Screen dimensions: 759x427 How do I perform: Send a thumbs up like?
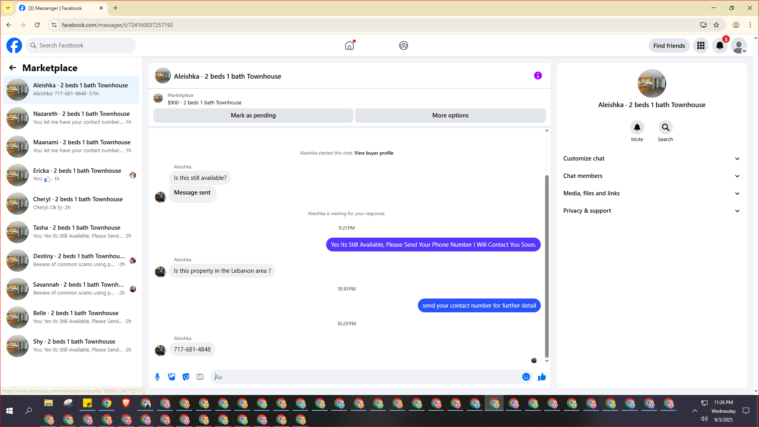pos(542,377)
